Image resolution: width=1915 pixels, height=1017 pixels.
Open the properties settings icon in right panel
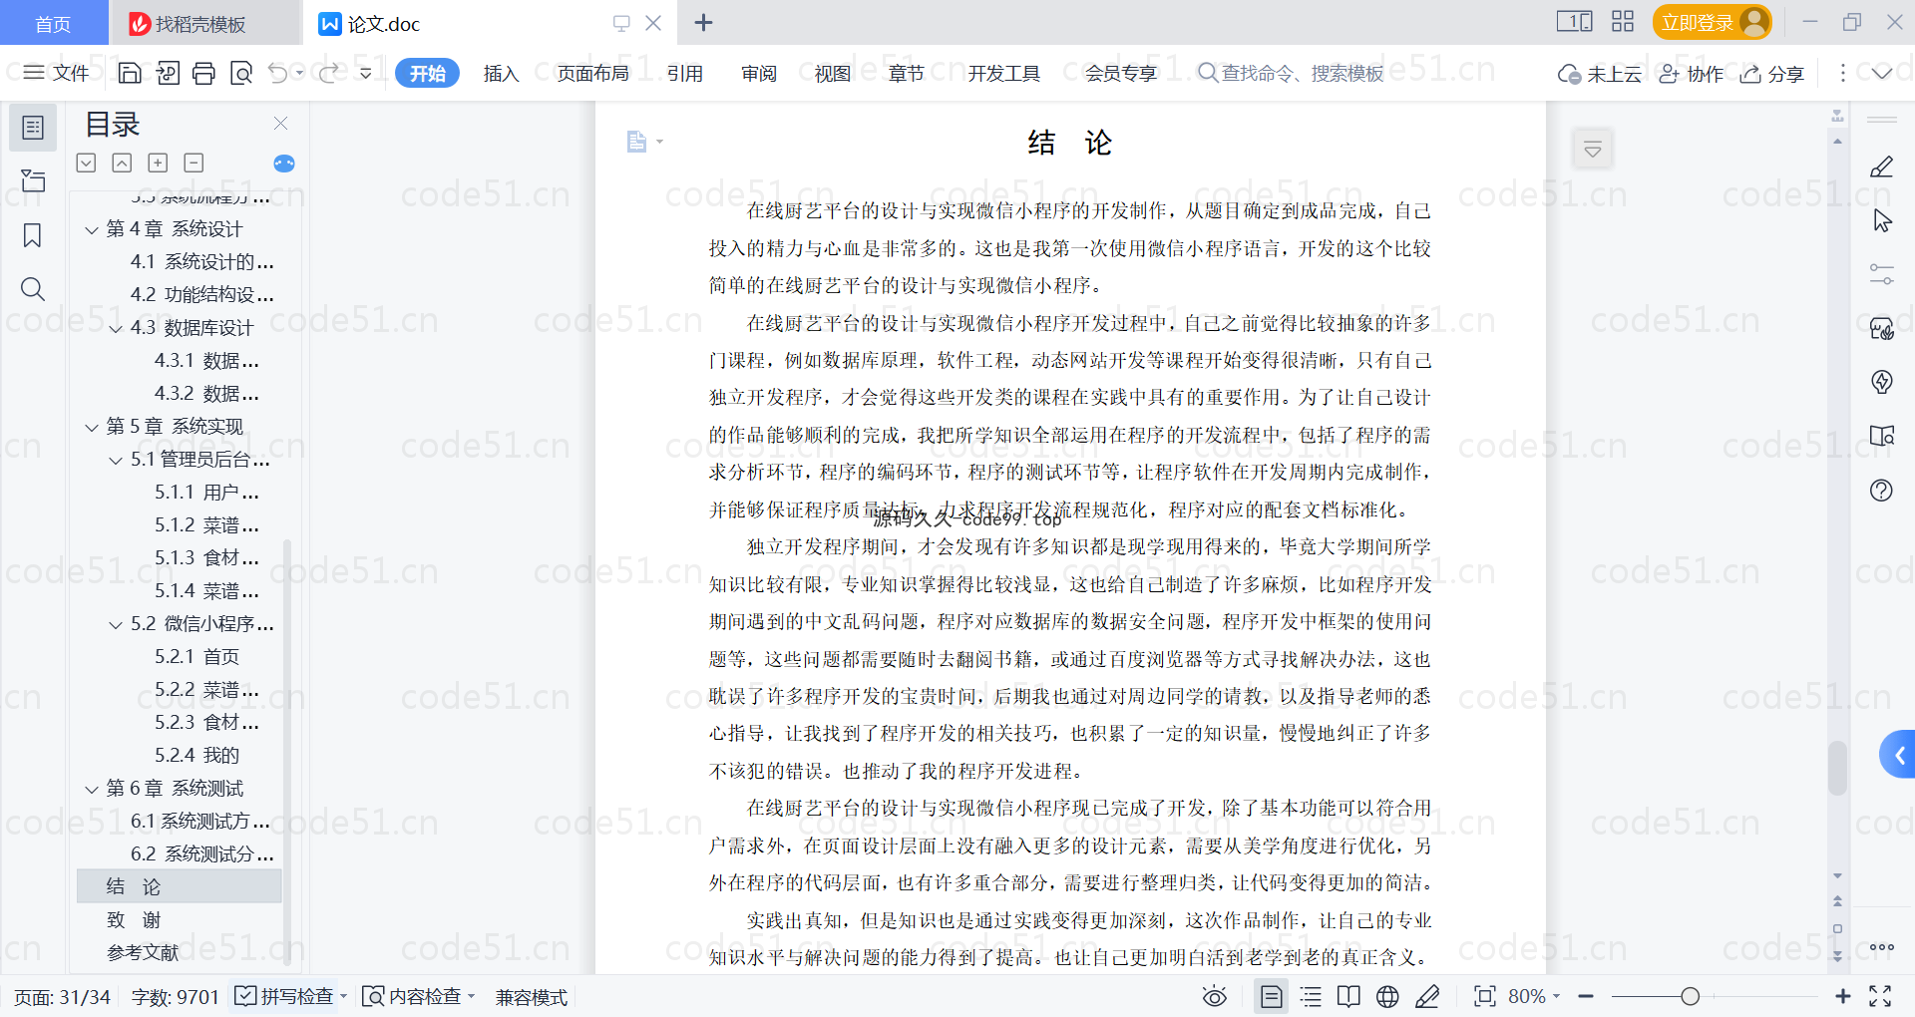pos(1881,274)
